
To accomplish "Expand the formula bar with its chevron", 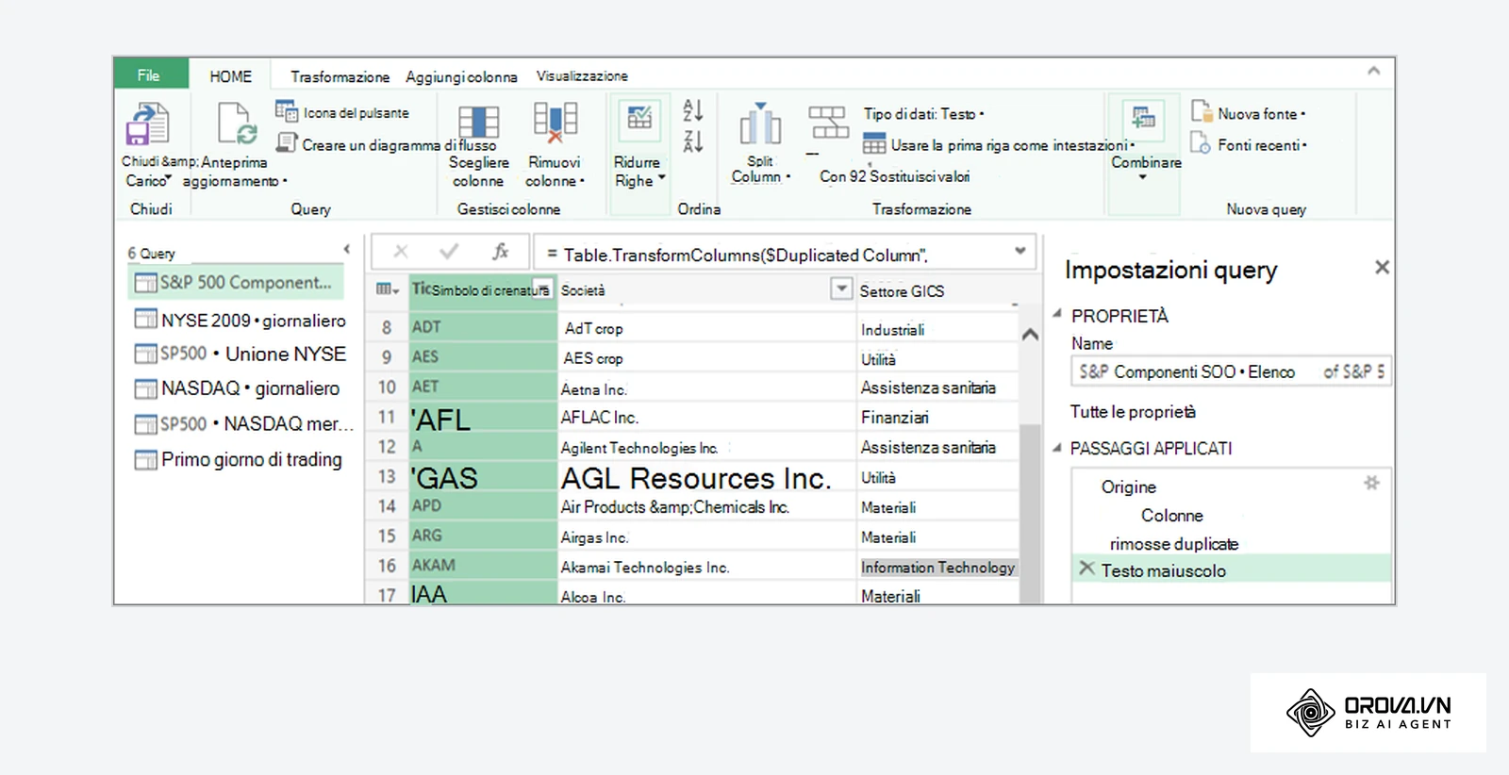I will [x=1020, y=251].
